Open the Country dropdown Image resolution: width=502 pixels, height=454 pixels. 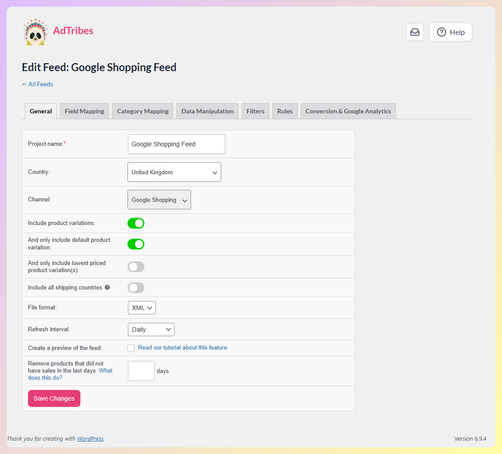(x=174, y=172)
